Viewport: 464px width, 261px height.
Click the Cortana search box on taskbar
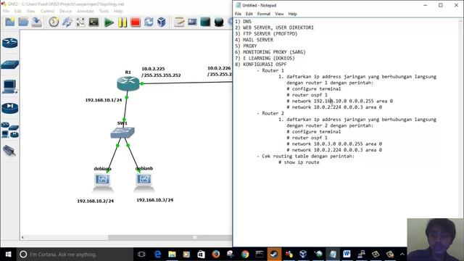tap(74, 254)
